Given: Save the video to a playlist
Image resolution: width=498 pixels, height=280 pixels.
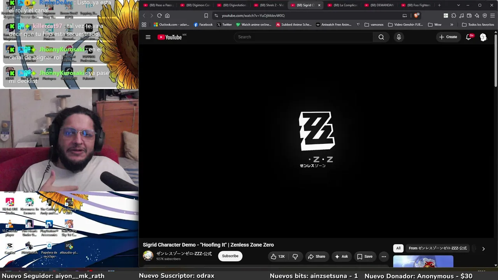Looking at the screenshot, I should pos(365,256).
